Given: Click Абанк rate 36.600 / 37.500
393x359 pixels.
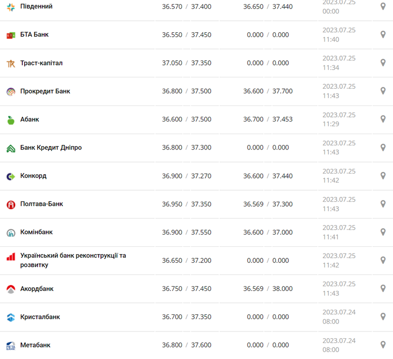Looking at the screenshot, I should point(187,119).
